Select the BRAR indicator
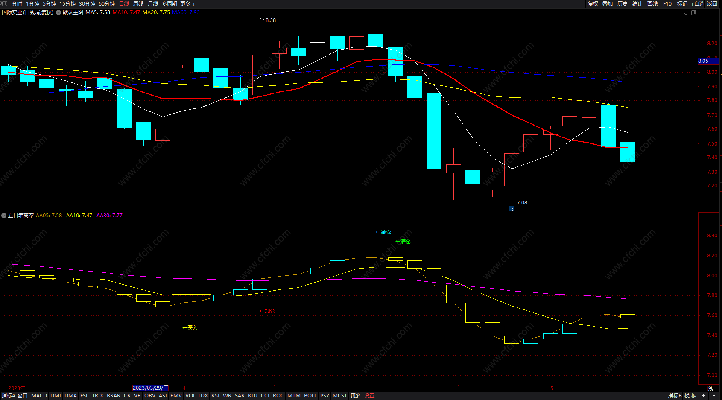Viewport: 722px width, 400px height. point(114,396)
